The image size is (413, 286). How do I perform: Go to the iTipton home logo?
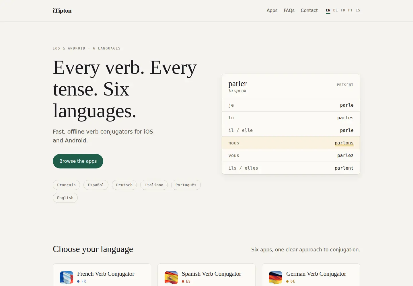pyautogui.click(x=62, y=11)
